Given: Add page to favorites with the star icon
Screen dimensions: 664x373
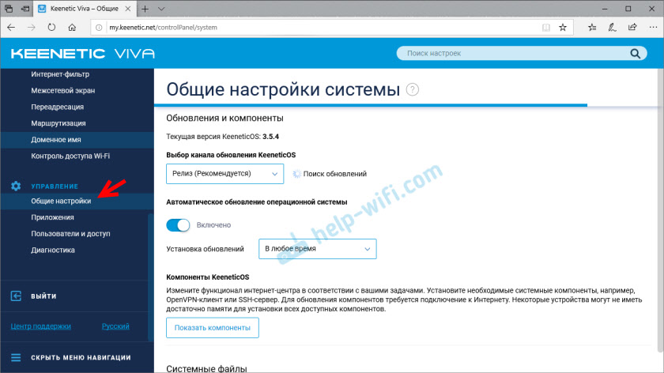Looking at the screenshot, I should click(562, 28).
